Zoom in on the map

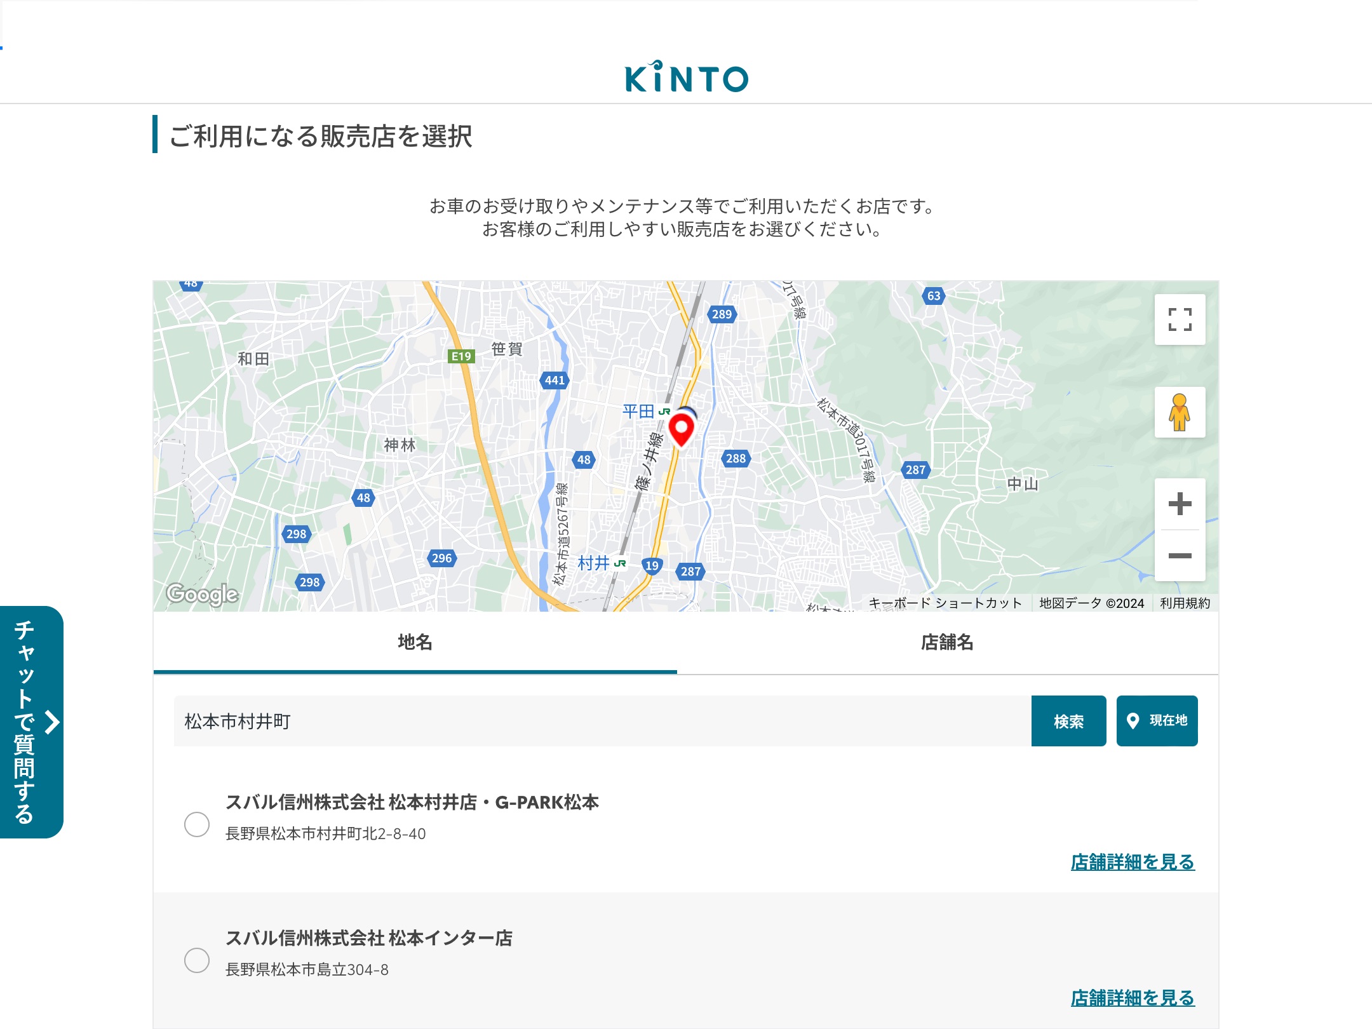1180,504
